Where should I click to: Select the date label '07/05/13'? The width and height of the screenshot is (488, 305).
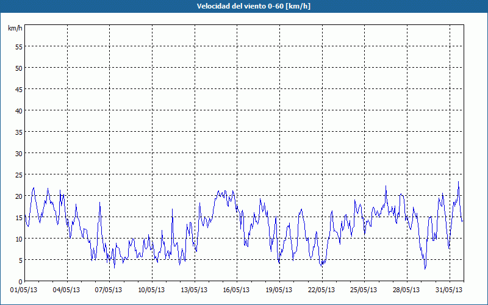[x=109, y=290]
